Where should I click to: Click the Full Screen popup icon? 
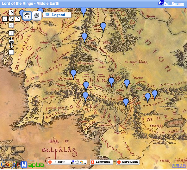click(x=161, y=3)
